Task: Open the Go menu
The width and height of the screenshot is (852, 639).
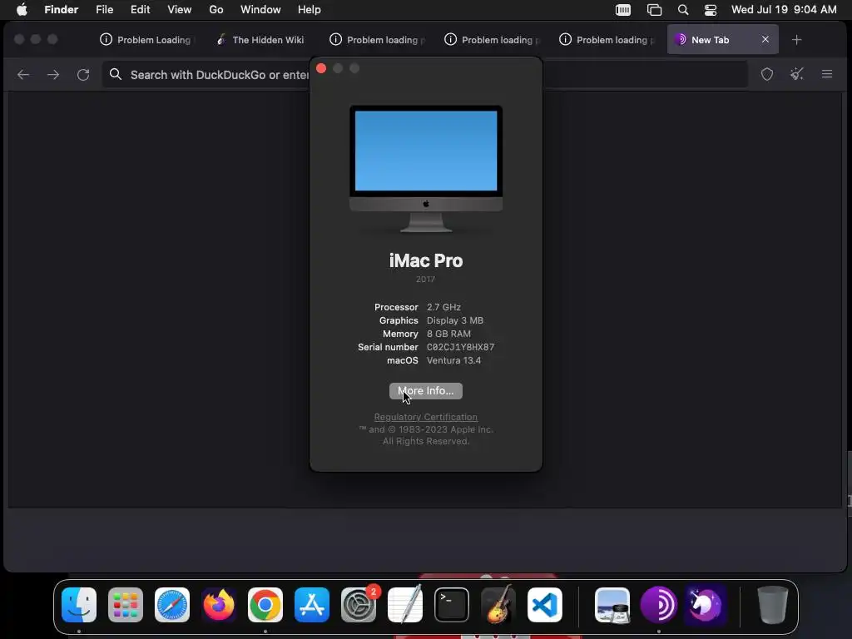Action: [x=216, y=10]
